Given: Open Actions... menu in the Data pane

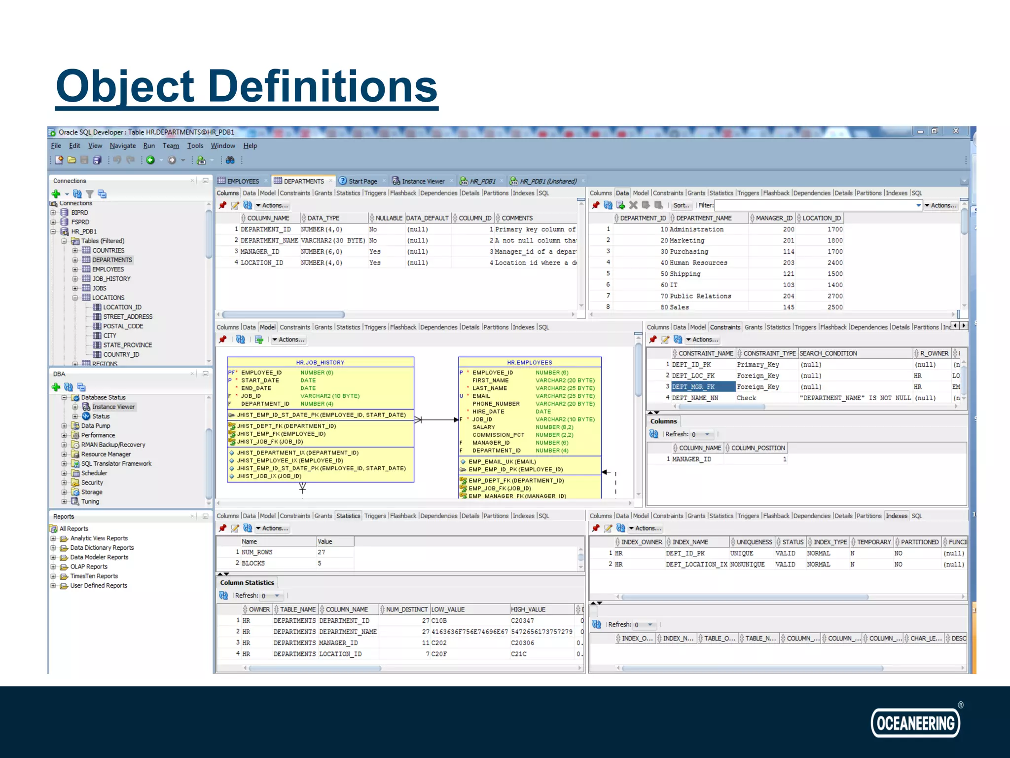Looking at the screenshot, I should point(941,205).
